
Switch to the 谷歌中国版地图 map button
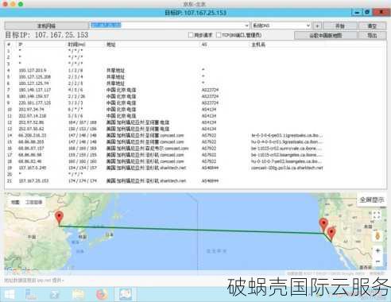coord(326,35)
